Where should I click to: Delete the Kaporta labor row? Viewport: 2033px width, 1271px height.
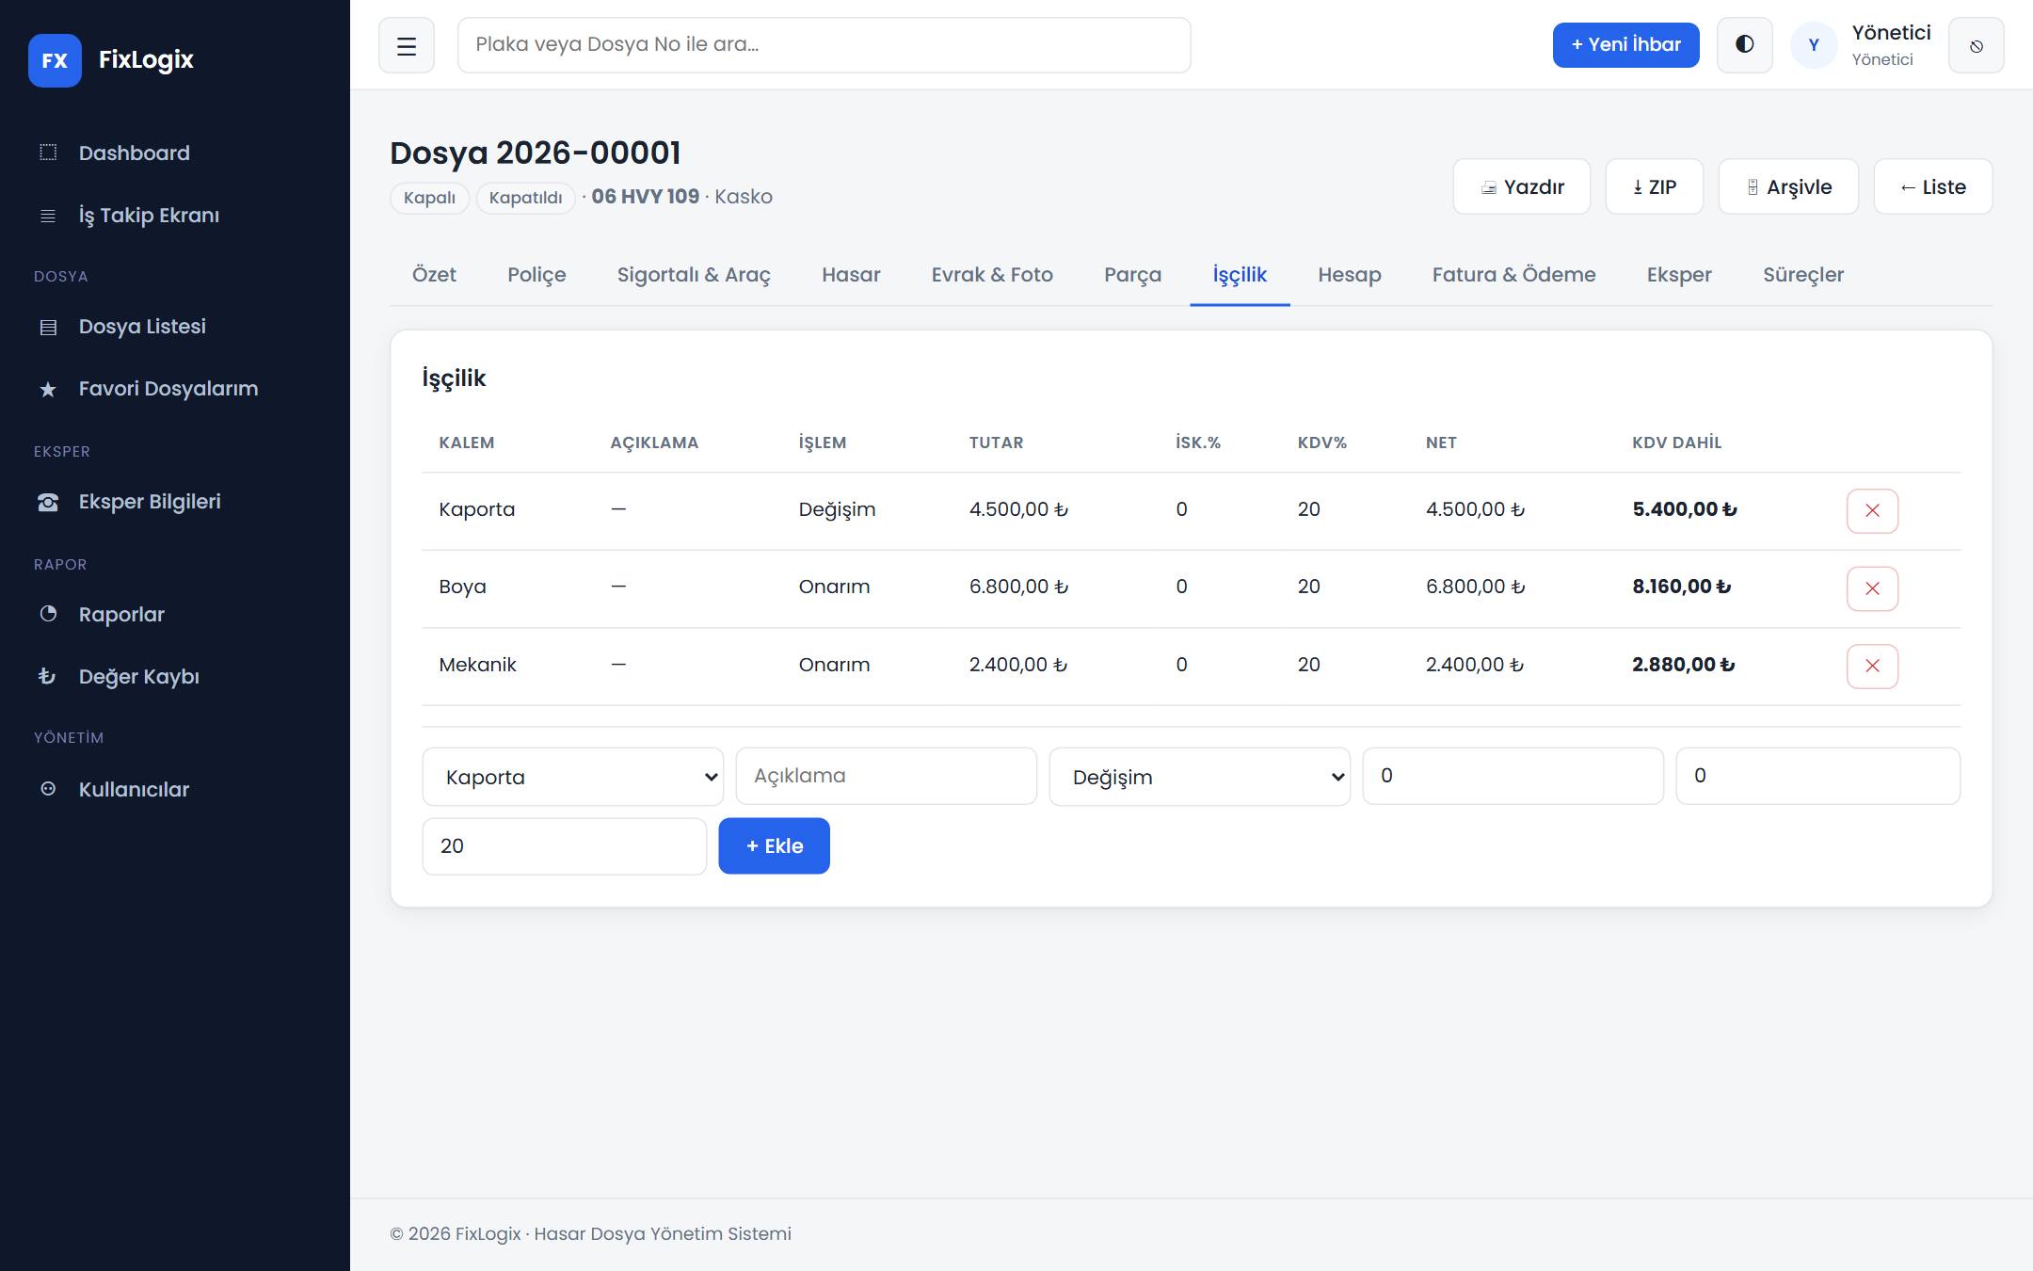(x=1872, y=511)
